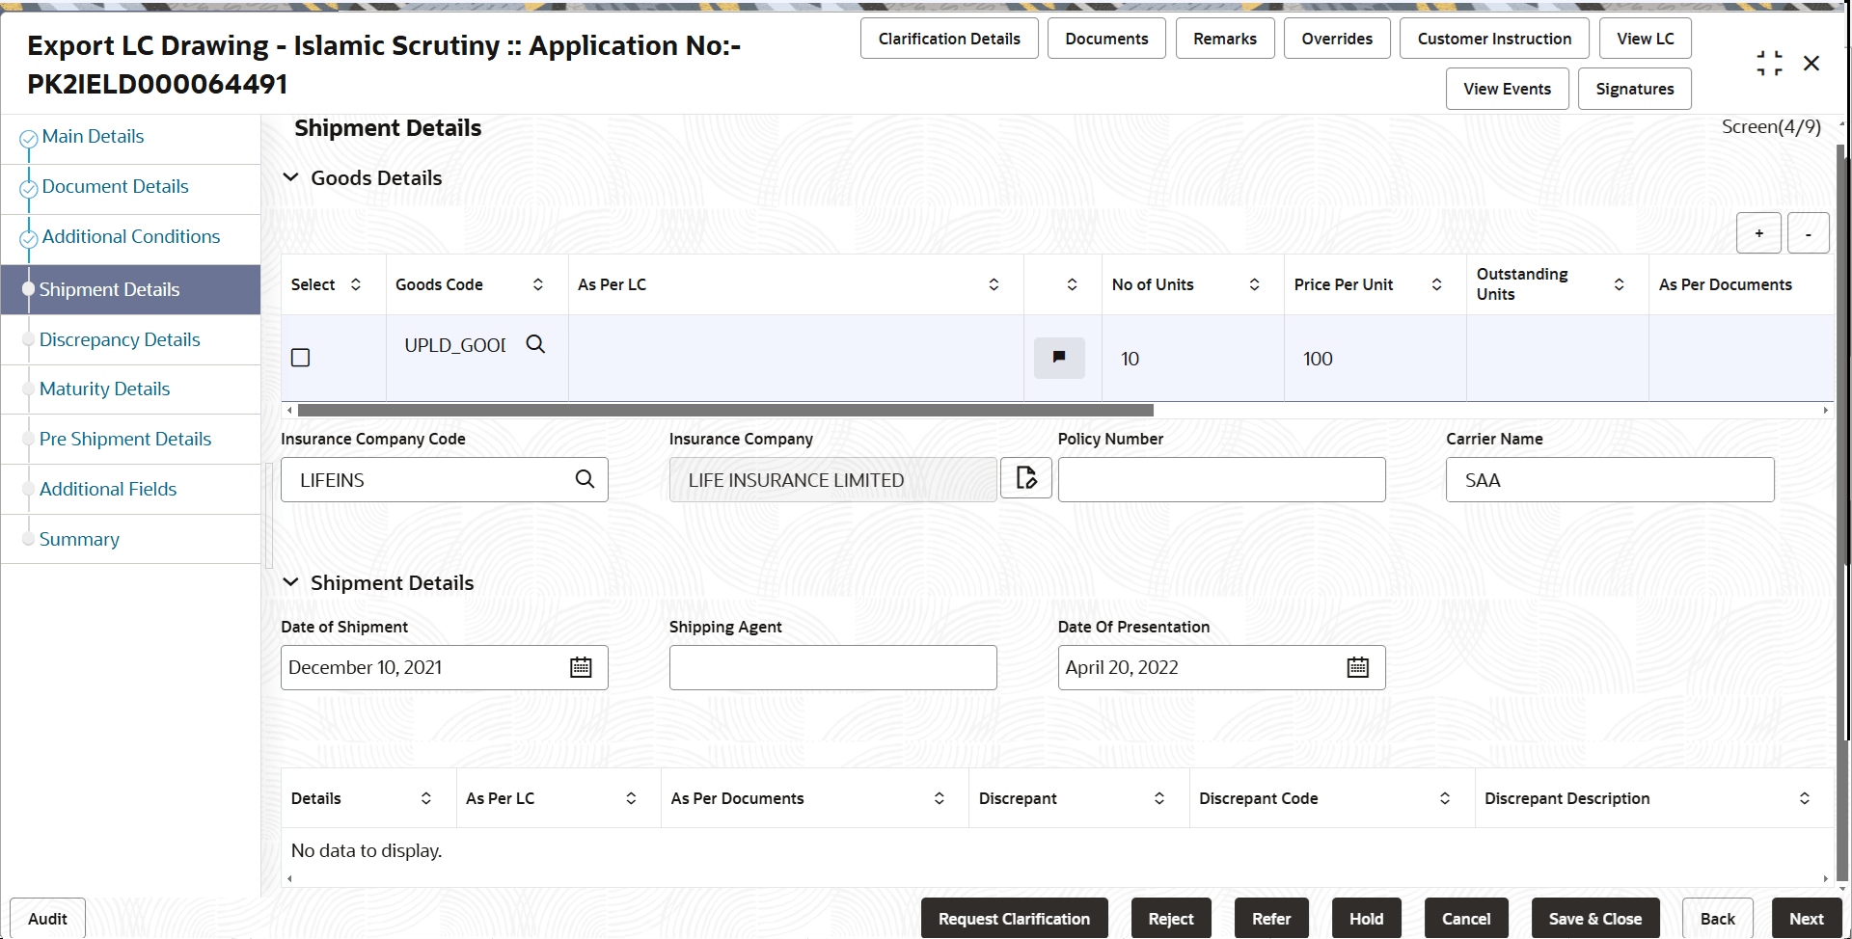The width and height of the screenshot is (1852, 939).
Task: Open the Insurance Company Code search
Action: tap(586, 478)
